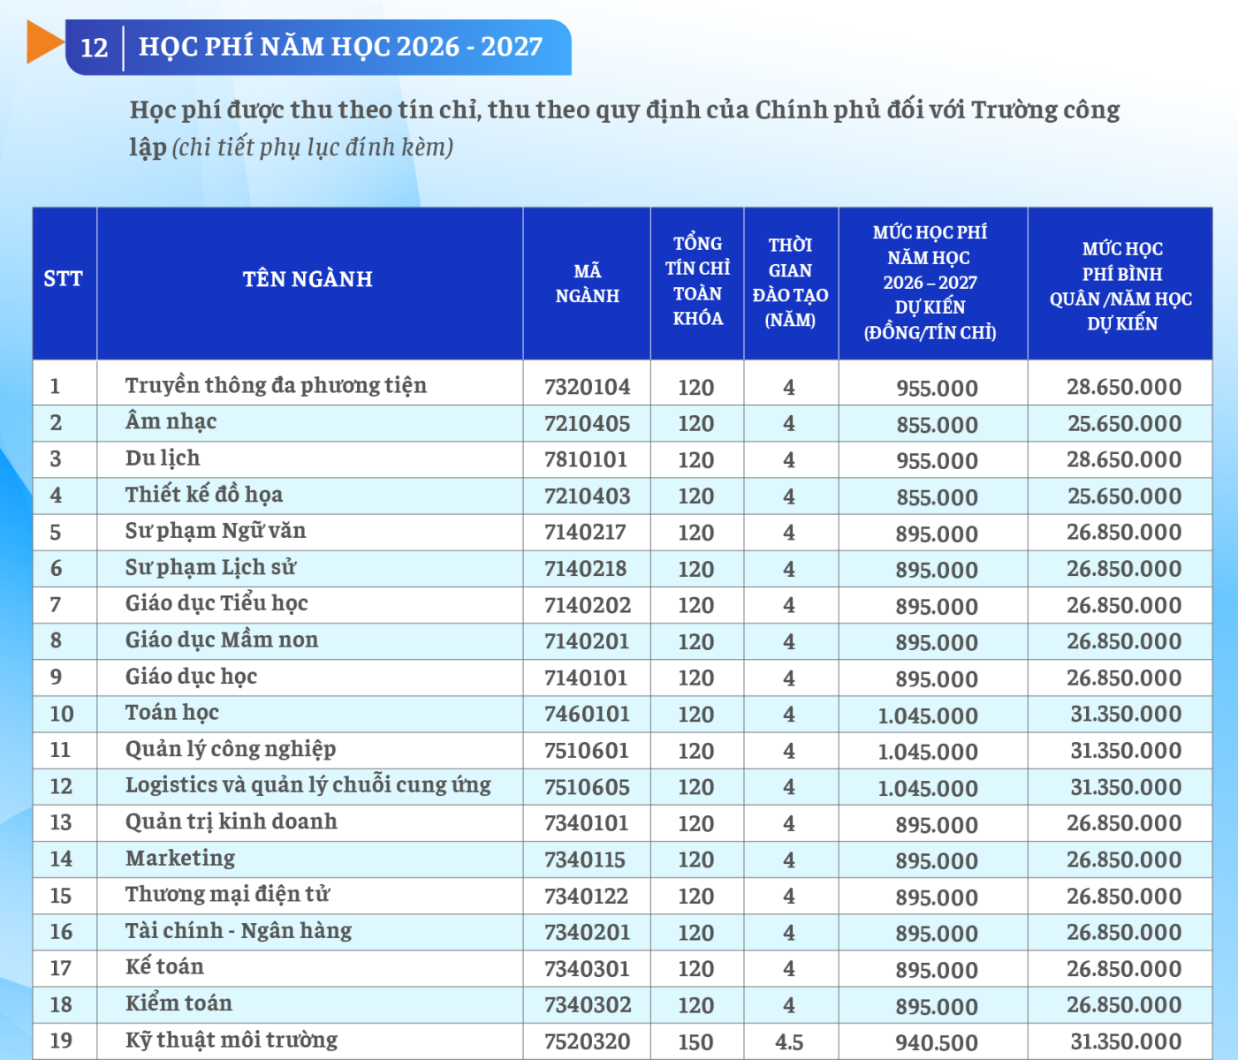Choose the Du lịch major name
1238x1060 pixels.
point(163,458)
